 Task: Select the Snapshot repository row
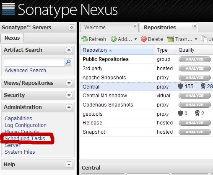[x=146, y=132]
